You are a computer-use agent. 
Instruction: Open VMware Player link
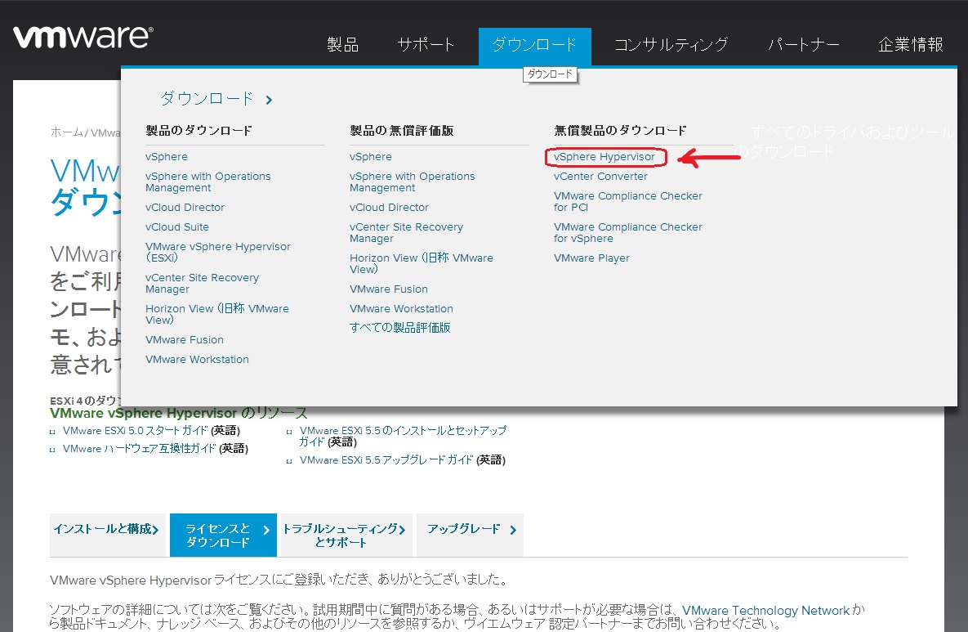pyautogui.click(x=592, y=258)
